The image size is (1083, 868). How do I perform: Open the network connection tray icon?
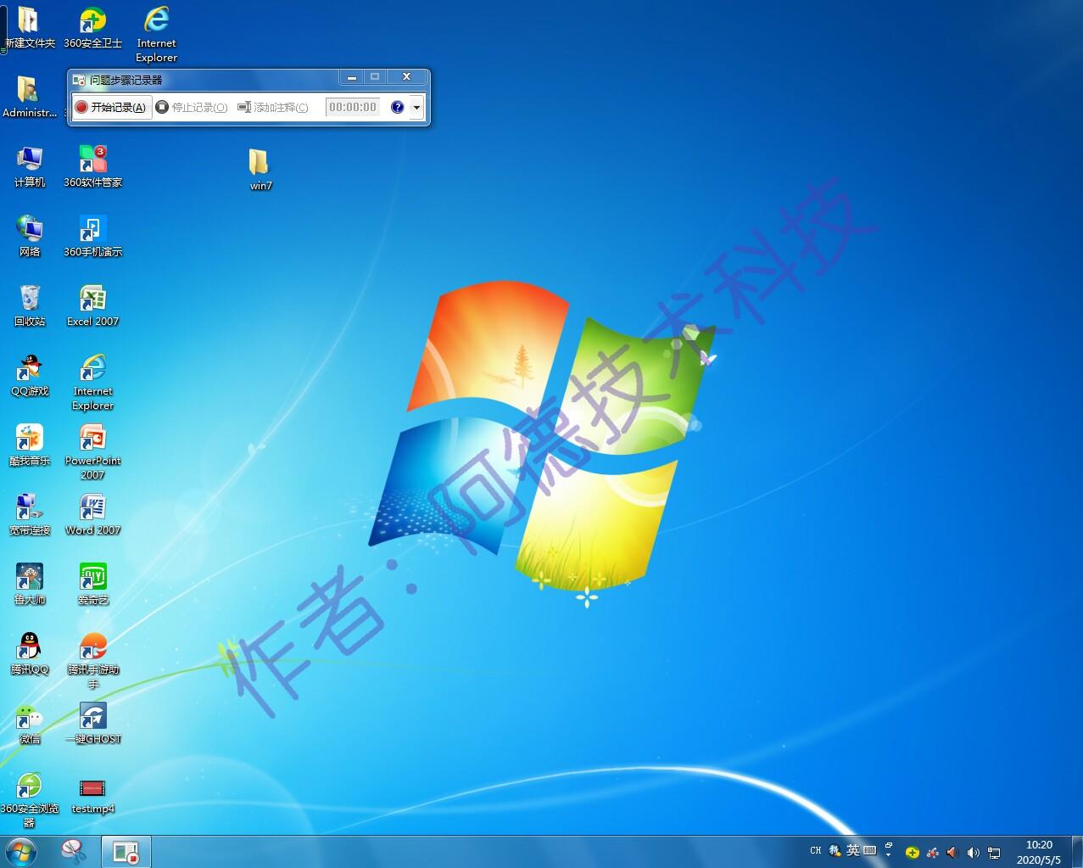[x=994, y=853]
